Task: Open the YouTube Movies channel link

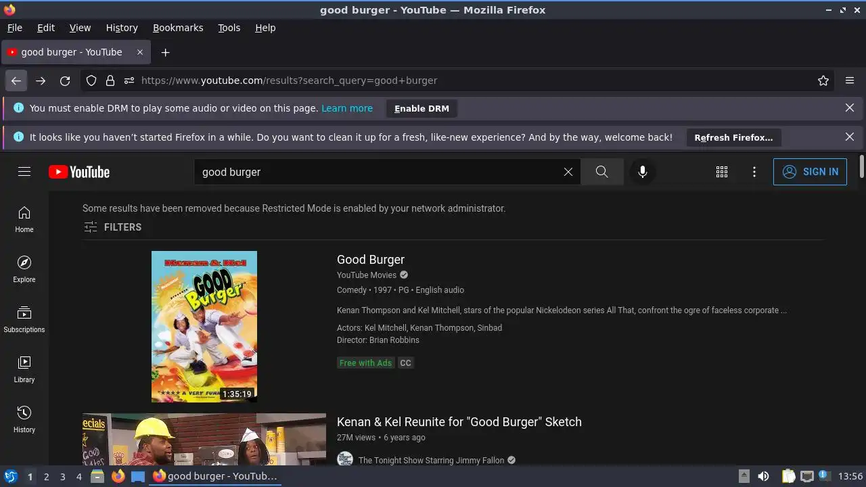Action: point(367,275)
